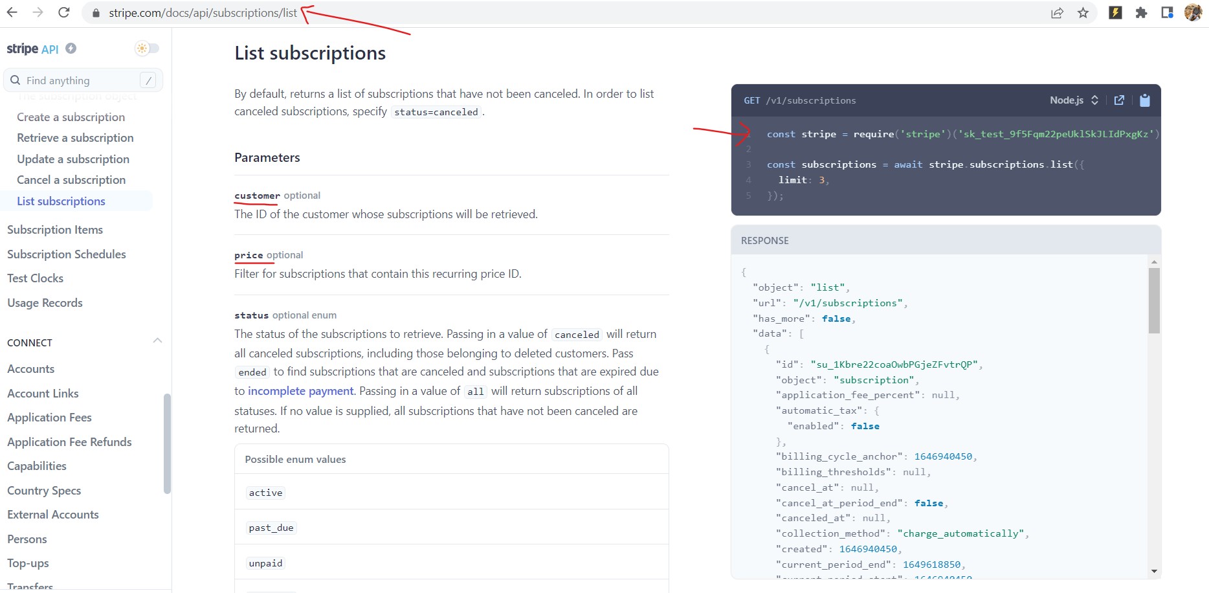1209x593 pixels.
Task: Click the List subscriptions page heading
Action: [x=310, y=53]
